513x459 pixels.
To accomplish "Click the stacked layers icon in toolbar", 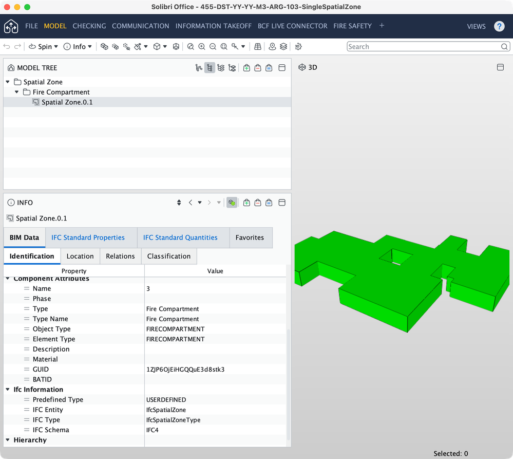I will click(283, 46).
